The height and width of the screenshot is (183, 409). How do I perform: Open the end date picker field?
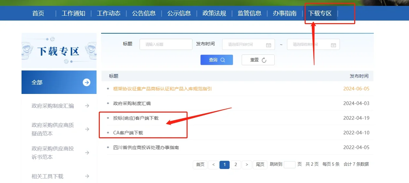(313, 44)
